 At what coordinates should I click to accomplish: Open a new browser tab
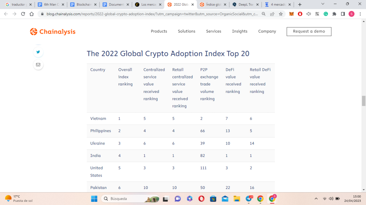[300, 4]
